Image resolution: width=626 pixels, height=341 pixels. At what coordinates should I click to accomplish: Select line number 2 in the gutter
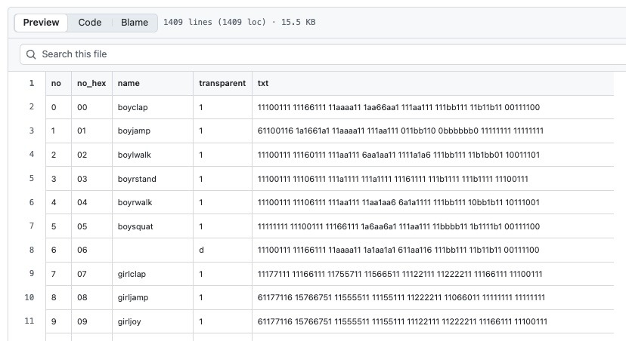(x=32, y=107)
